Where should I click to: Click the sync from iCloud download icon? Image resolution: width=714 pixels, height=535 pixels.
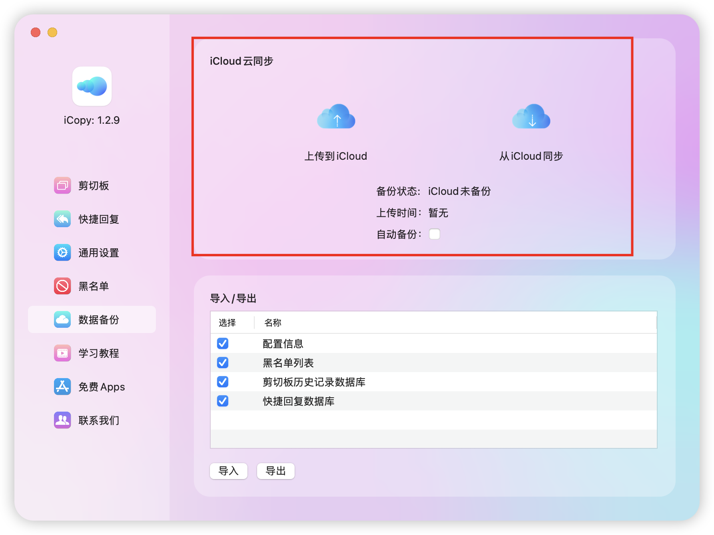[531, 117]
